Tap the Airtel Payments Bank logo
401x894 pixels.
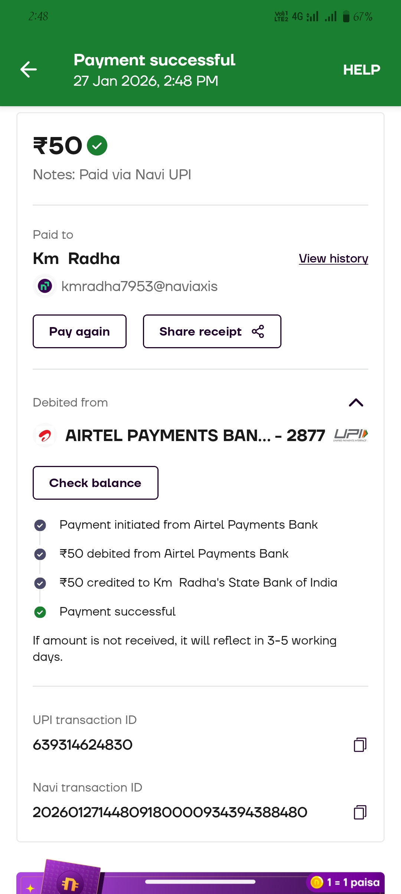pyautogui.click(x=45, y=435)
